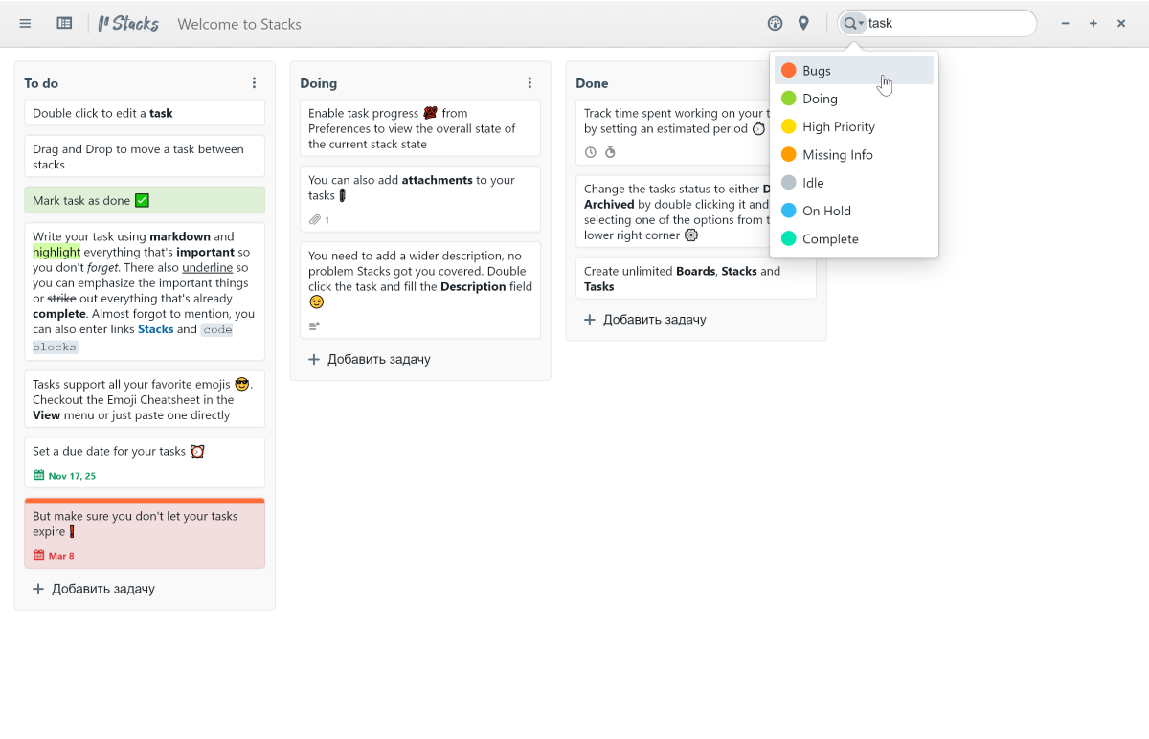Click the stopwatch icon beside the clock icon
Screen dimensions: 1149x739
(x=610, y=152)
